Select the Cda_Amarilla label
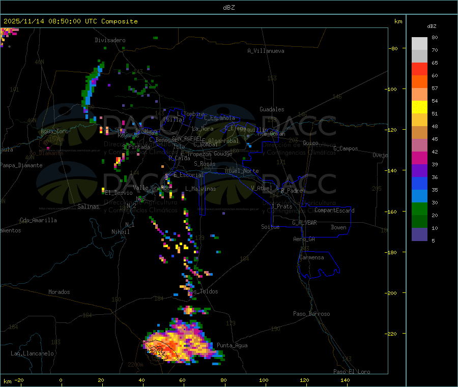The image size is (458, 387). tap(38, 220)
